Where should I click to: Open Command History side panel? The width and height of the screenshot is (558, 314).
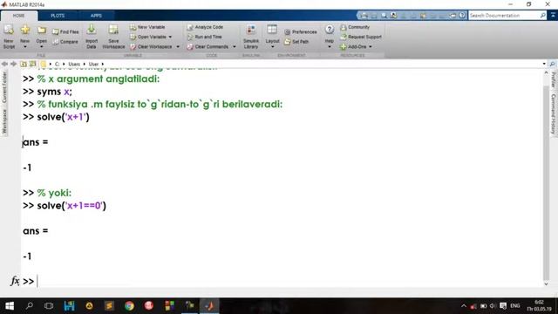pos(553,114)
